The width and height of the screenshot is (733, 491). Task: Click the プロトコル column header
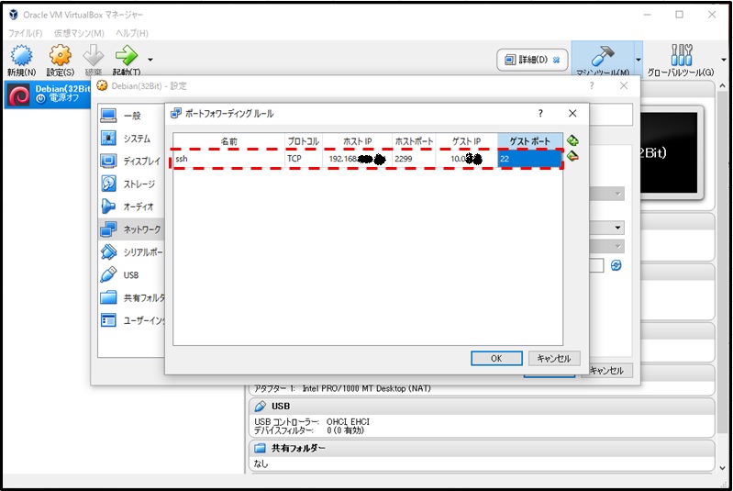pyautogui.click(x=304, y=141)
